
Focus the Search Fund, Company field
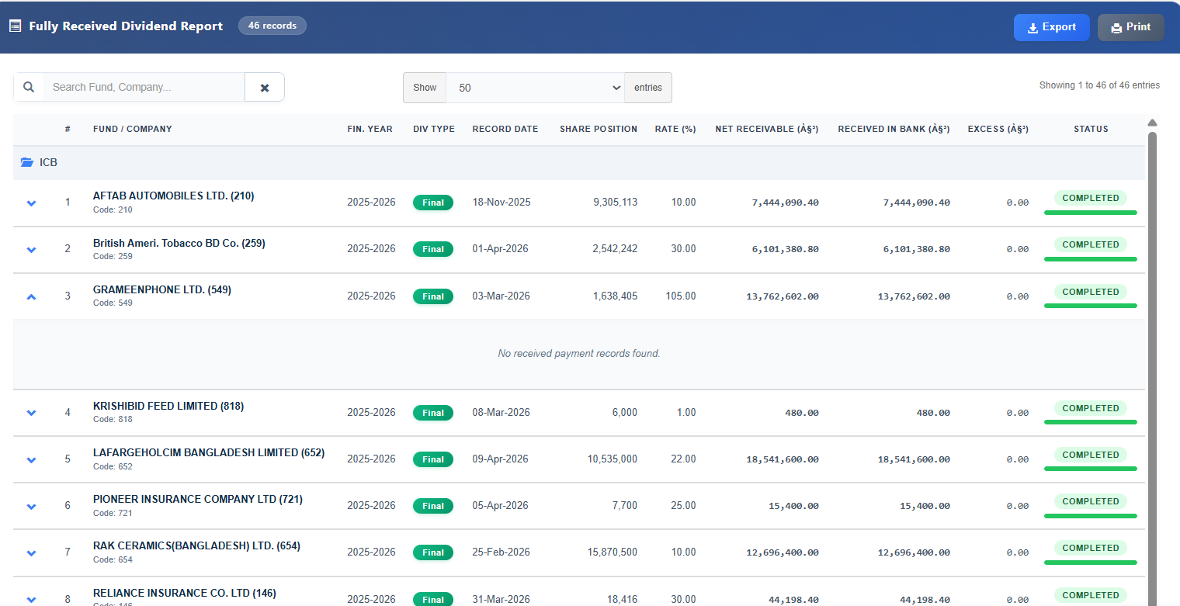[x=144, y=87]
